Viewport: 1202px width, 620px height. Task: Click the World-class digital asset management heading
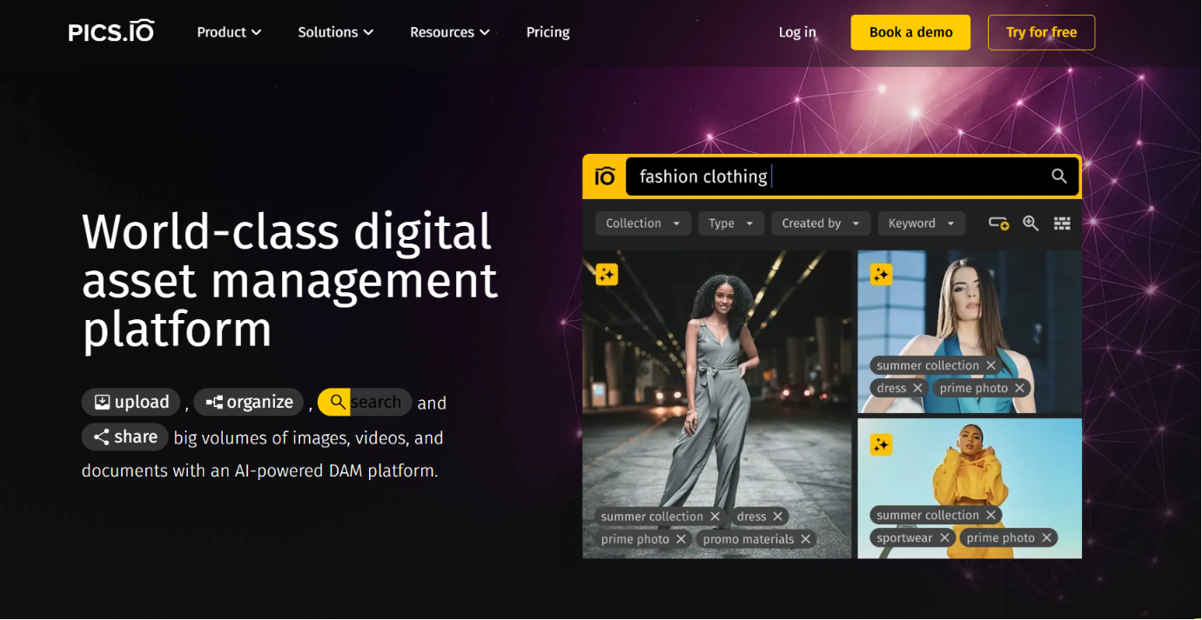(x=290, y=281)
